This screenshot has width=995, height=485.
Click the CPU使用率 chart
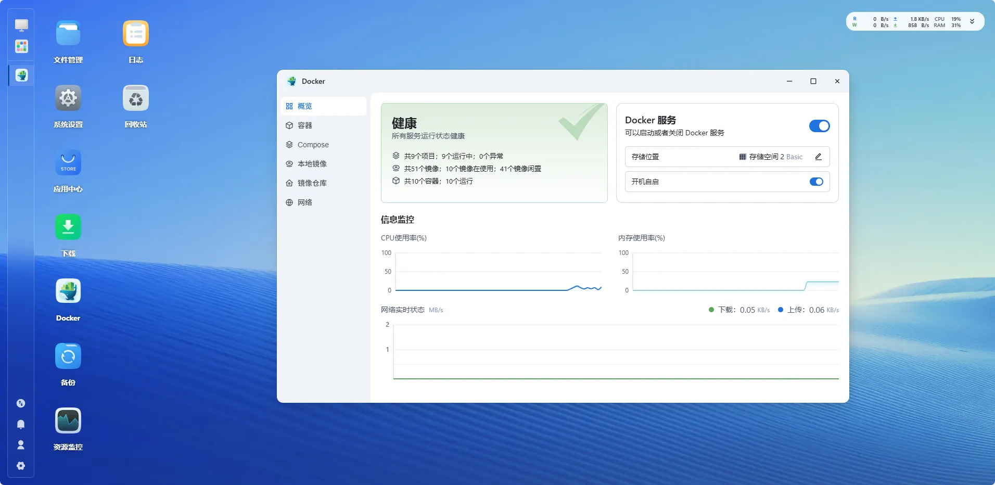pos(491,271)
